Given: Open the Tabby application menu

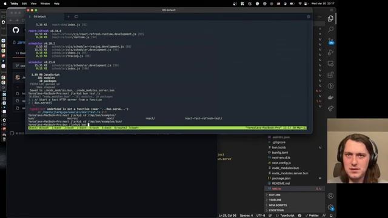Looking at the screenshot, I should pyautogui.click(x=14, y=4).
